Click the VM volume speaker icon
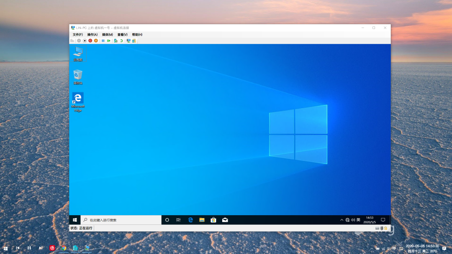This screenshot has width=452, height=254. pos(353,220)
